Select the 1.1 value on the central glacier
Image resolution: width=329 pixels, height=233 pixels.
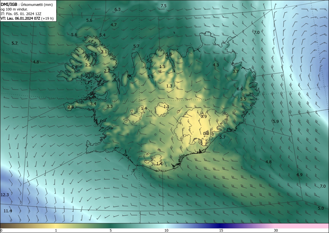[166, 107]
